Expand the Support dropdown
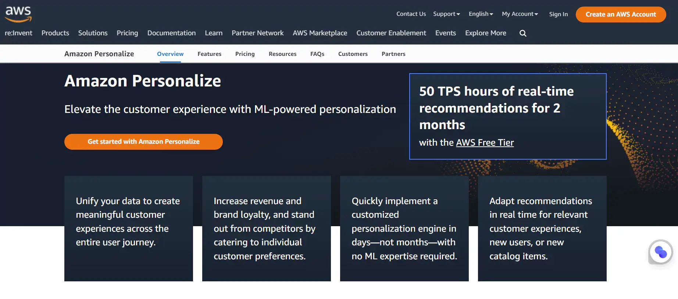This screenshot has width=678, height=299. click(x=446, y=14)
